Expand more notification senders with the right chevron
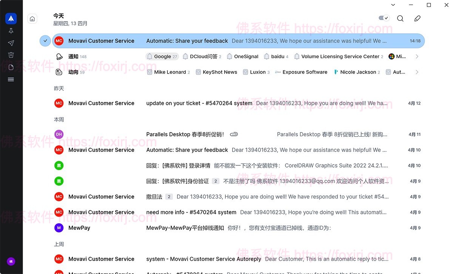Image resolution: width=453 pixels, height=274 pixels. pyautogui.click(x=417, y=56)
